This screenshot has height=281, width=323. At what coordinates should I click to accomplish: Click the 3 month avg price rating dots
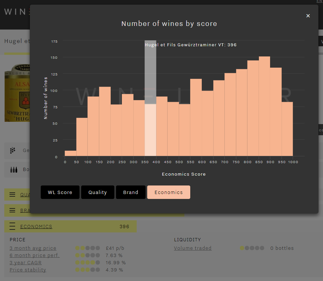pyautogui.click(x=87, y=248)
